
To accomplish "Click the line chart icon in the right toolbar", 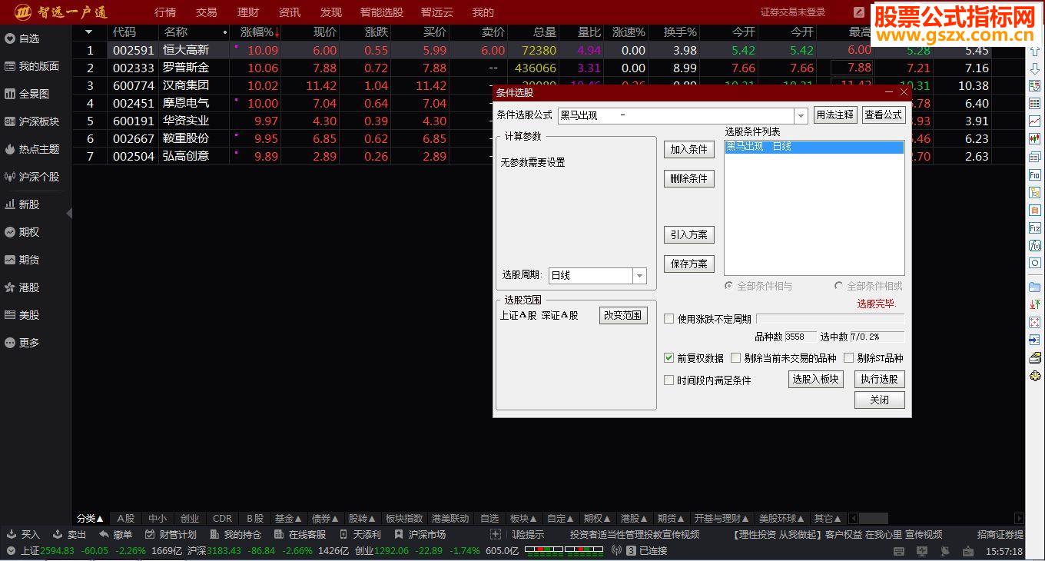I will tap(1035, 121).
